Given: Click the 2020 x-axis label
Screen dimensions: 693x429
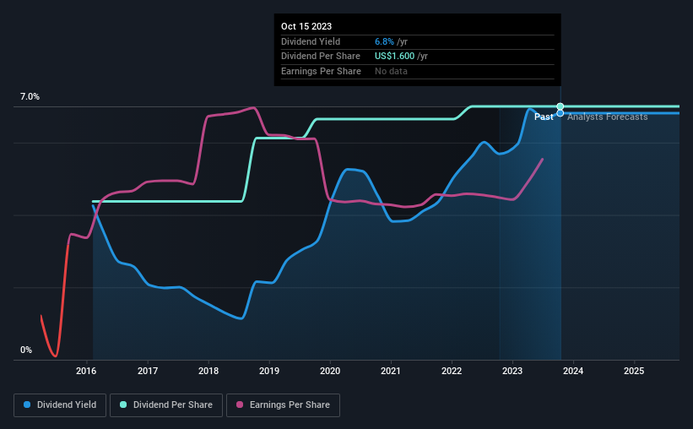Looking at the screenshot, I should pyautogui.click(x=330, y=371).
